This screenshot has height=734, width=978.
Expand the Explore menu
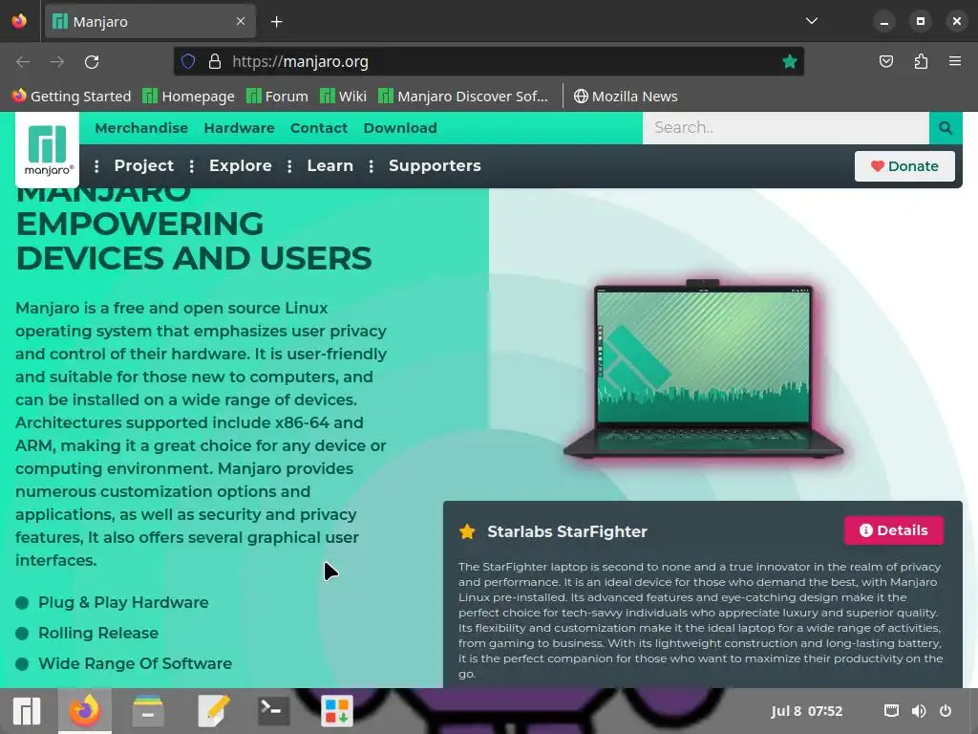pos(240,166)
